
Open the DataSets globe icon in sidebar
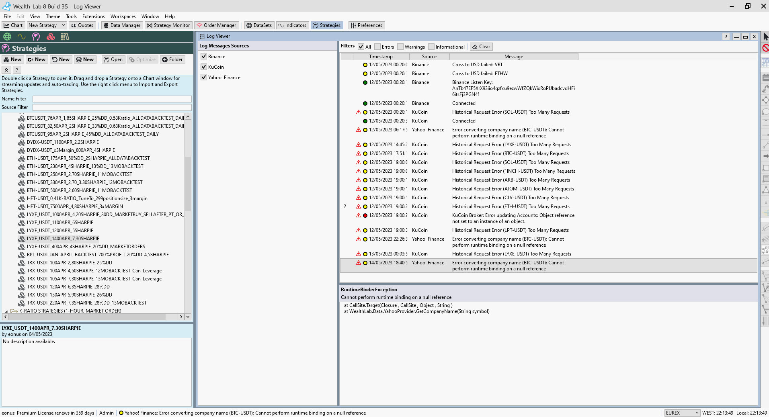click(7, 37)
